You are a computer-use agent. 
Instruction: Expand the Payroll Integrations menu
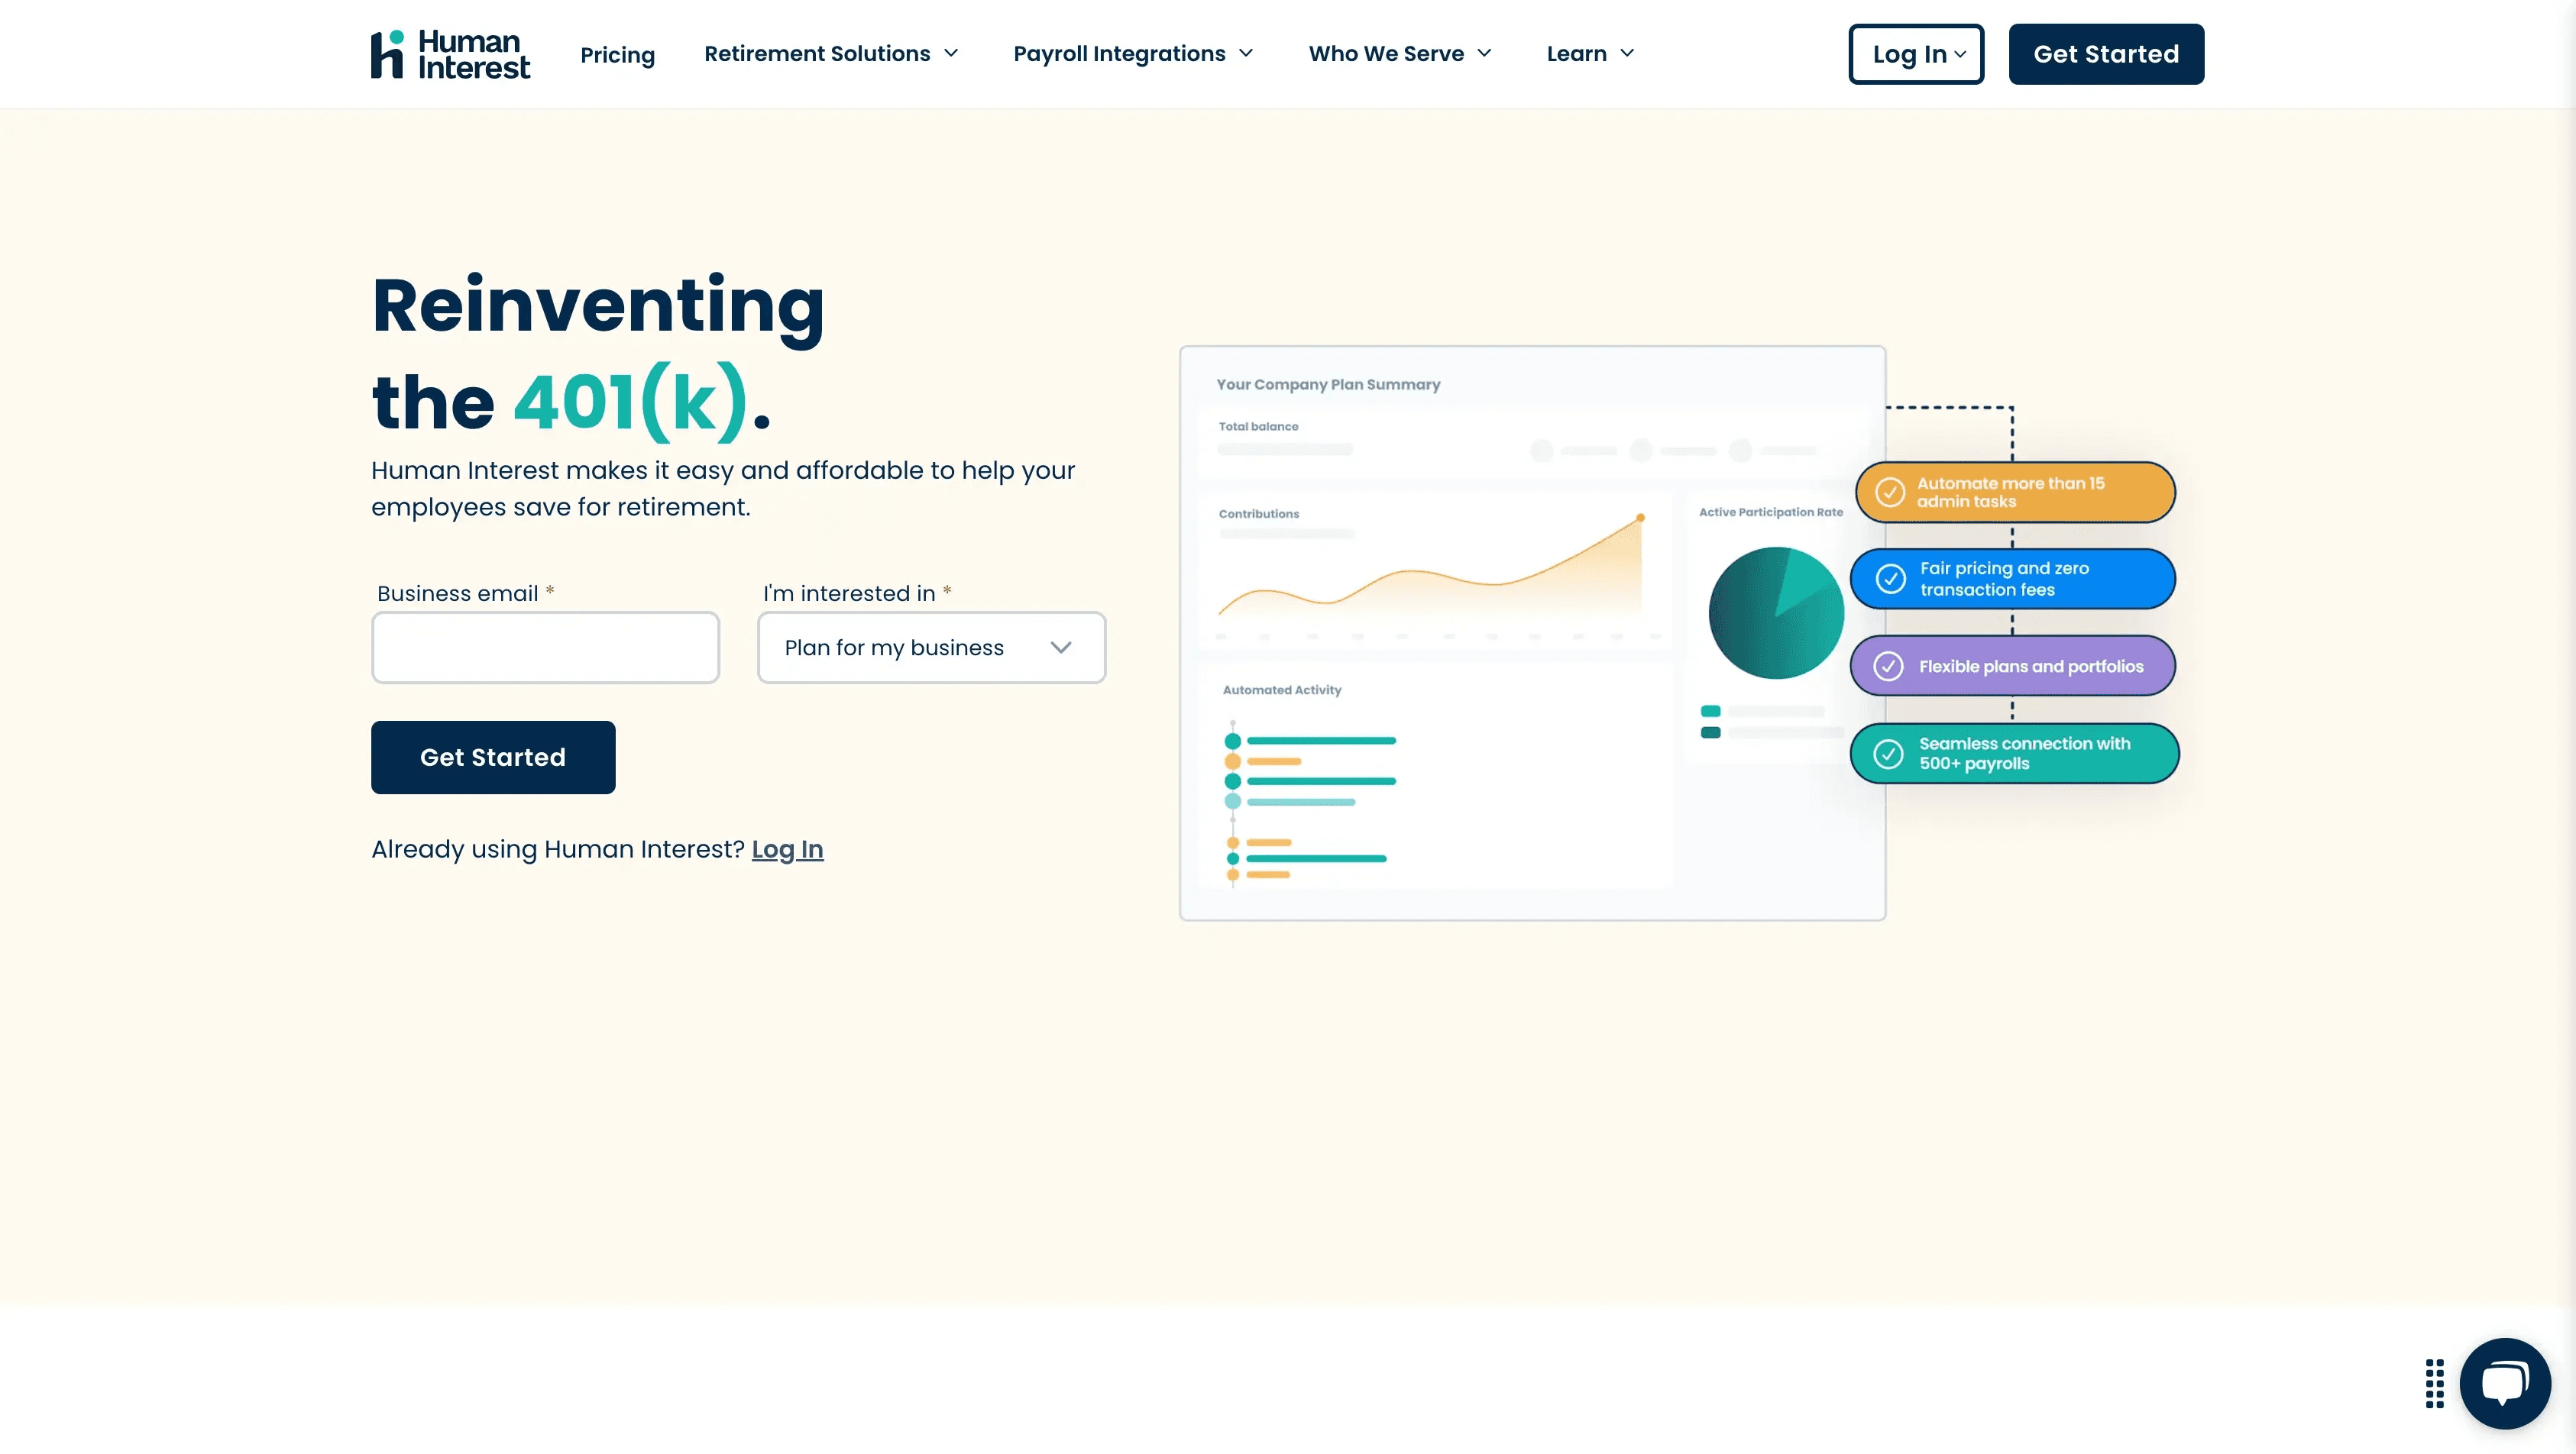pos(1133,54)
